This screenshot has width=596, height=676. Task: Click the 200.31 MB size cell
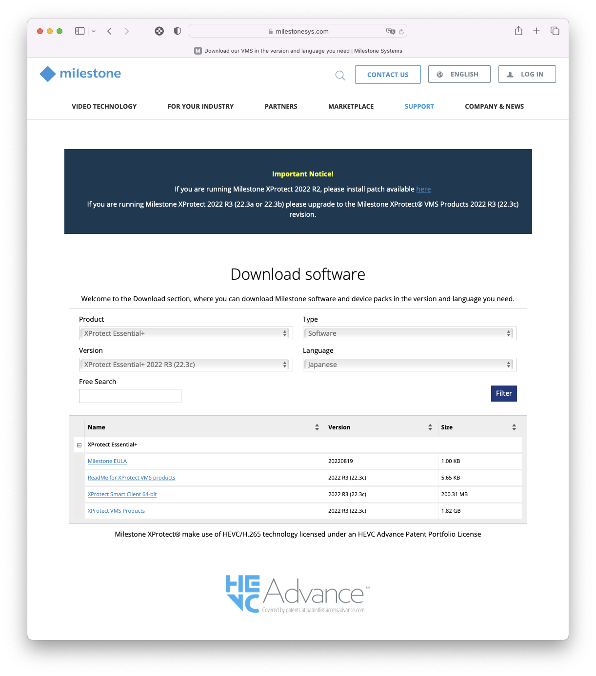click(x=480, y=494)
